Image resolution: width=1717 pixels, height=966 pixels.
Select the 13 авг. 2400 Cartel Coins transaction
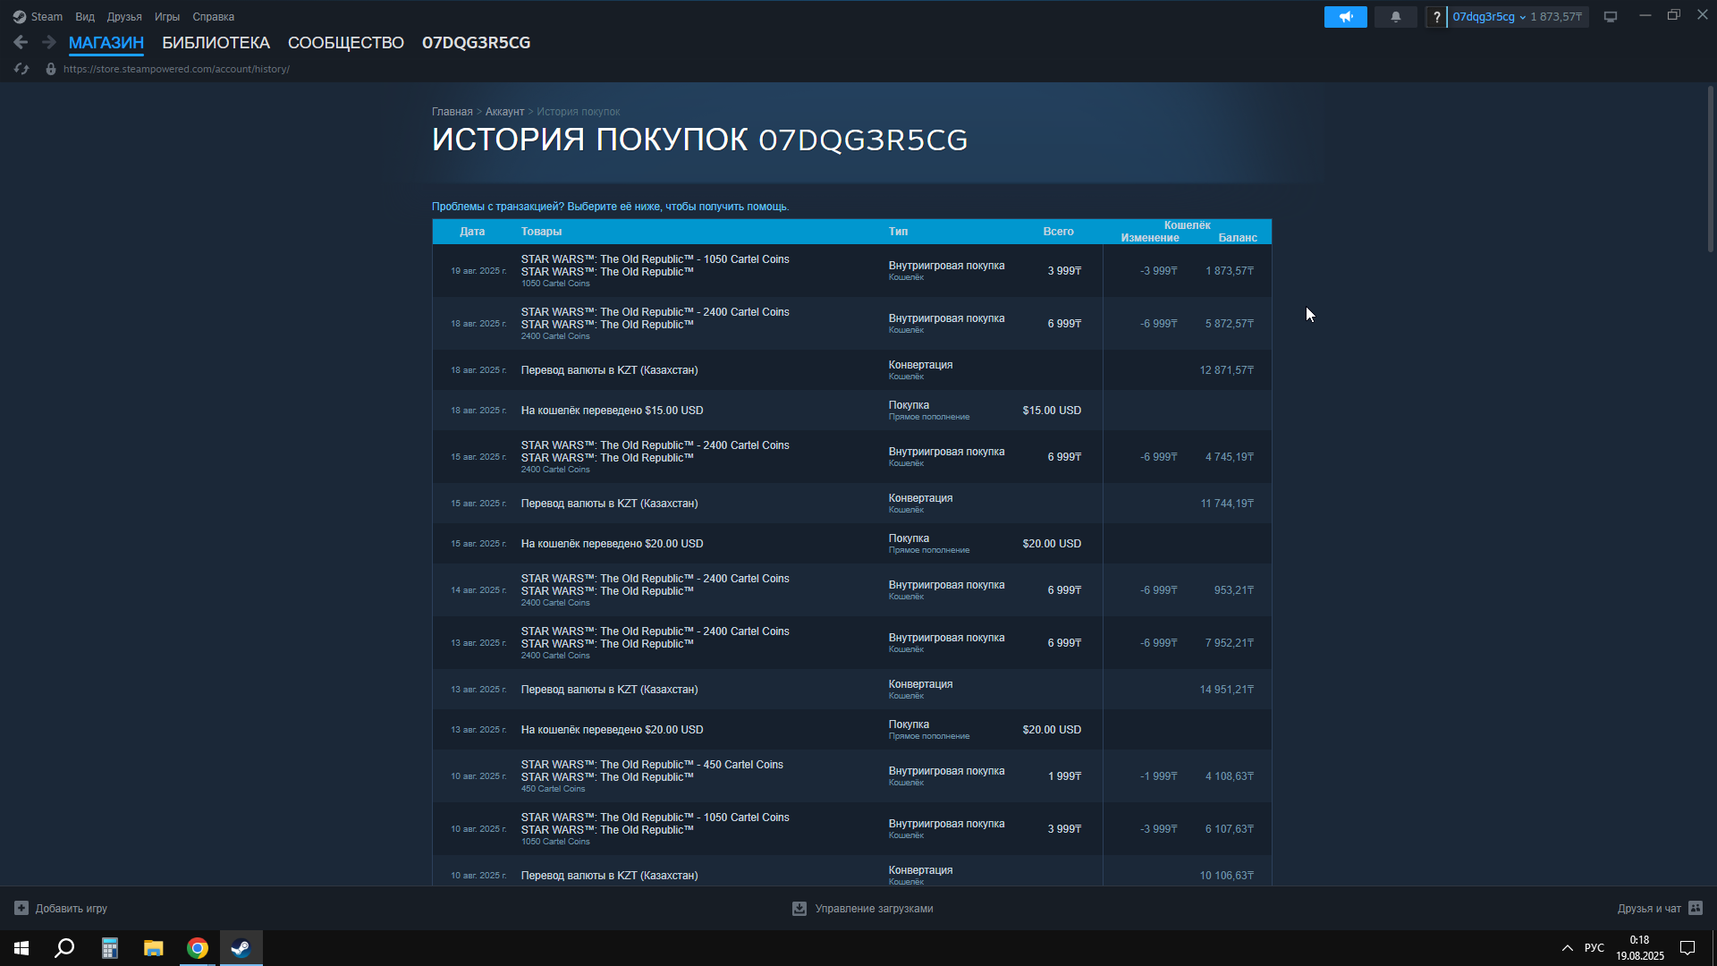coord(851,643)
